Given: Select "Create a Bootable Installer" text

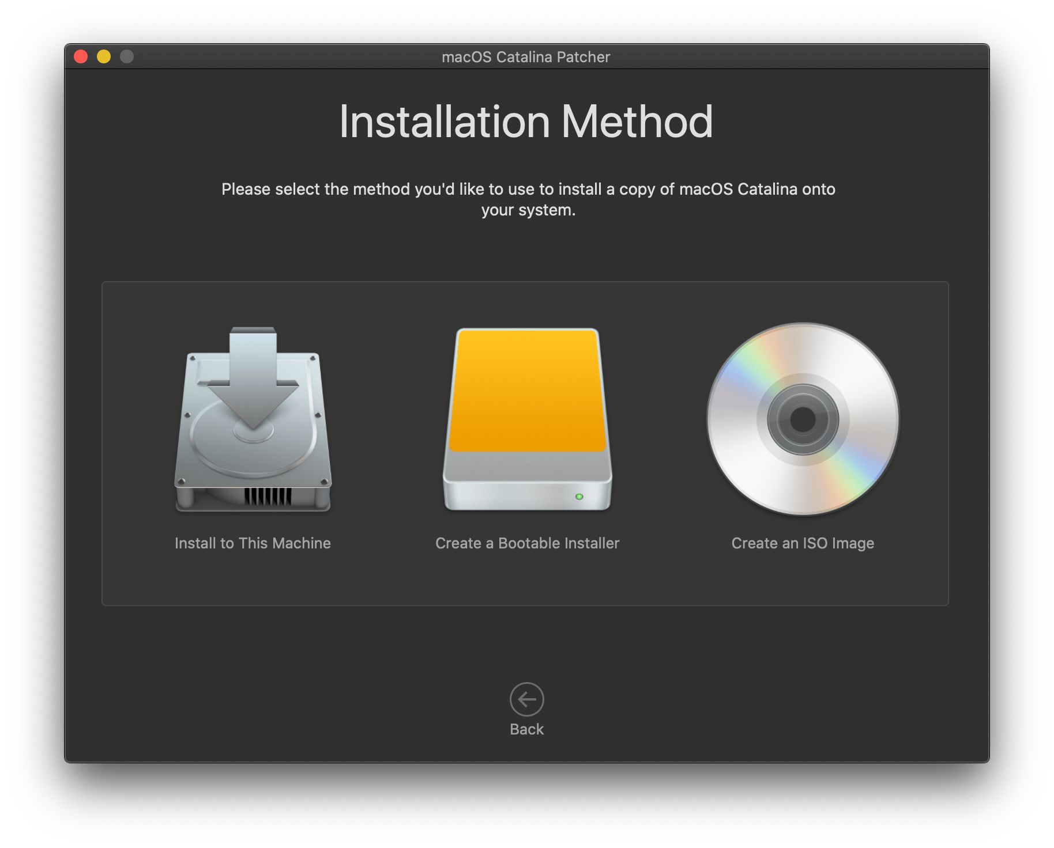Looking at the screenshot, I should [527, 543].
